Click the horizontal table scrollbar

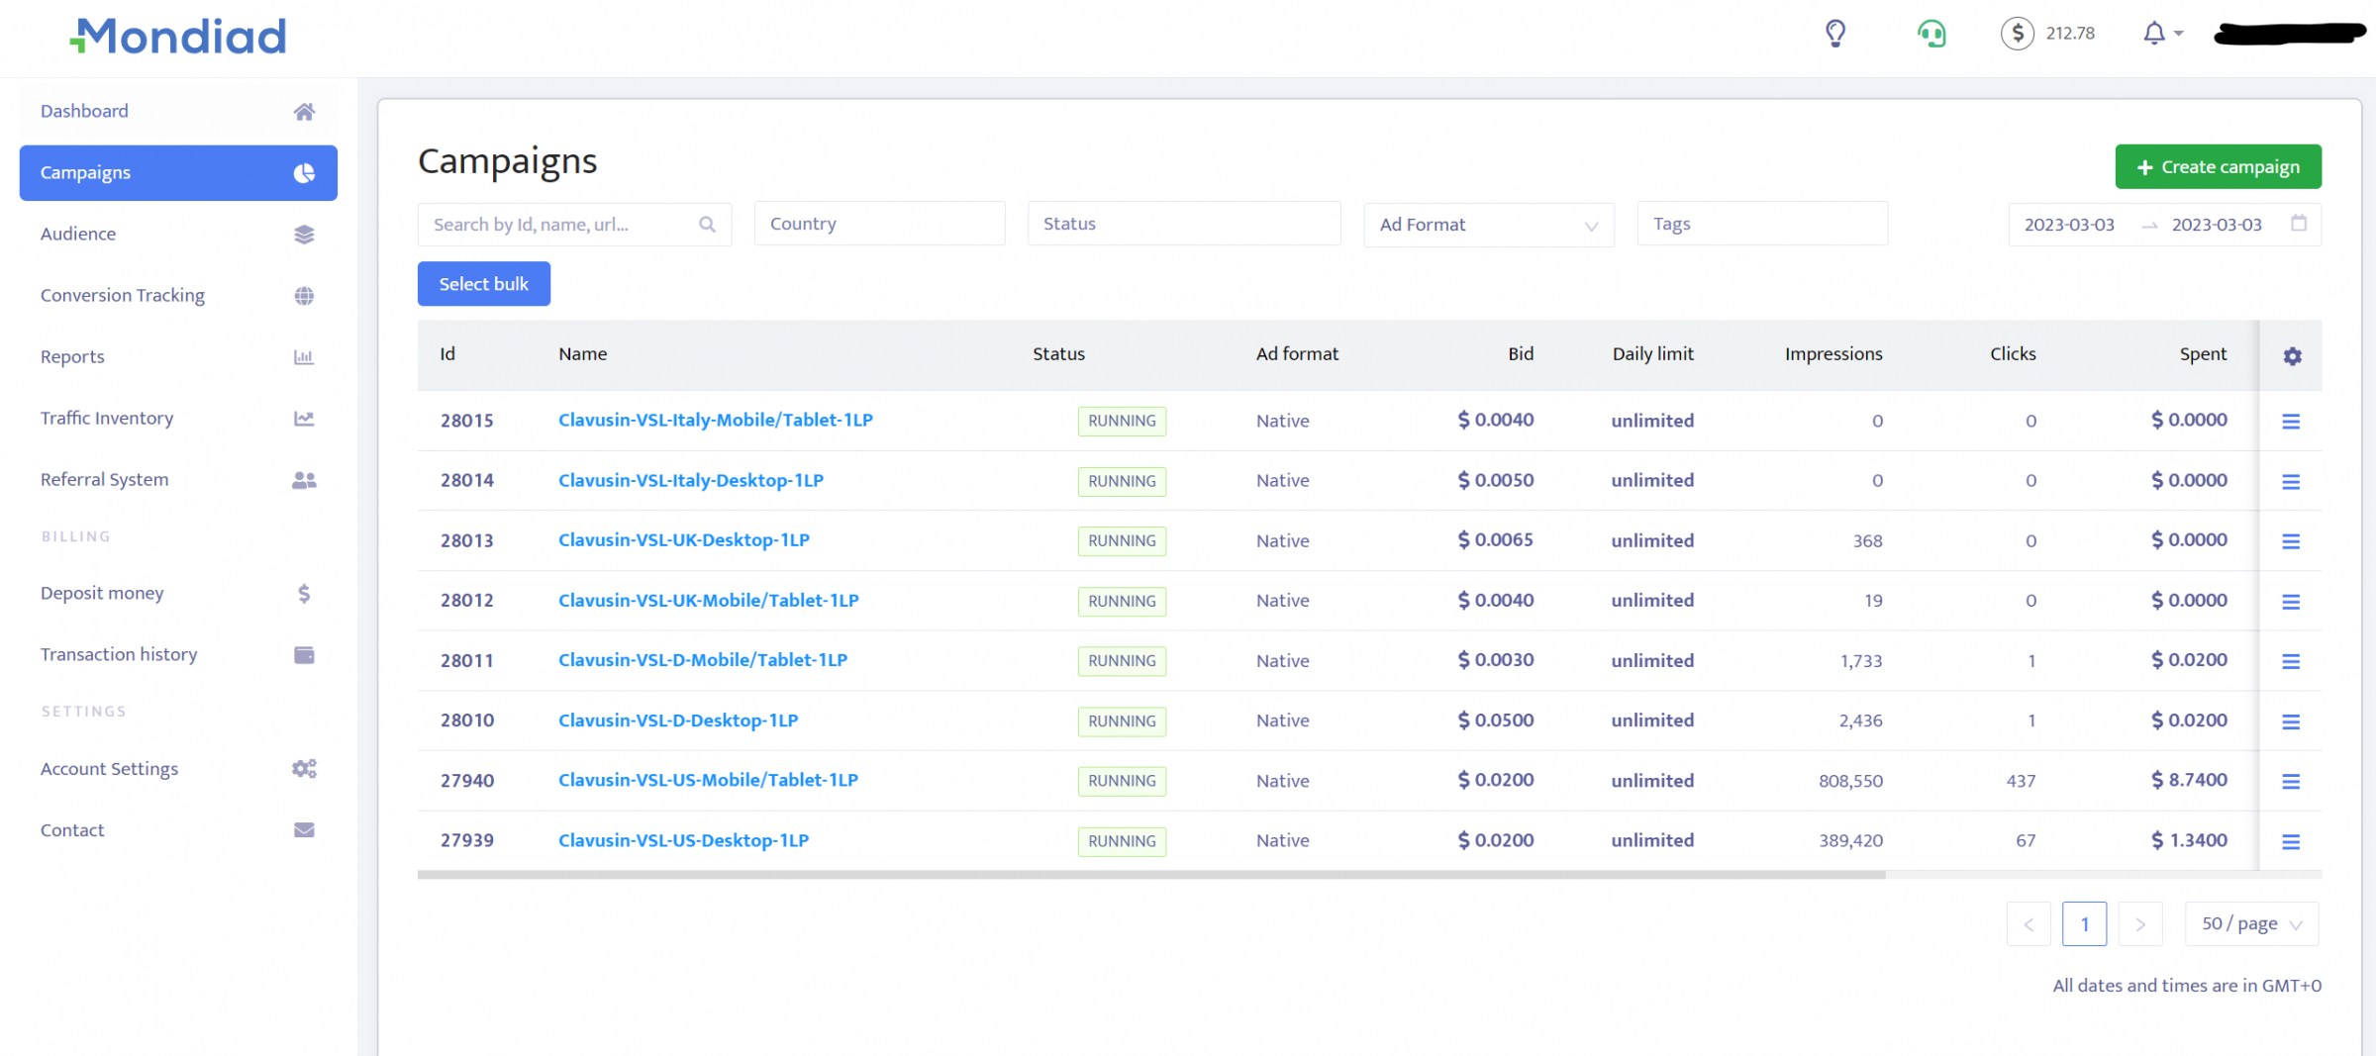(1151, 875)
